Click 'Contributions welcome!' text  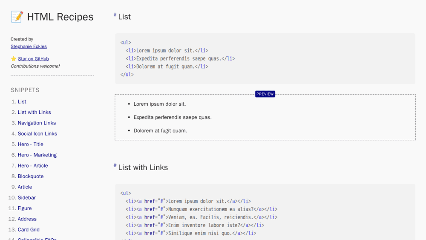(x=35, y=66)
